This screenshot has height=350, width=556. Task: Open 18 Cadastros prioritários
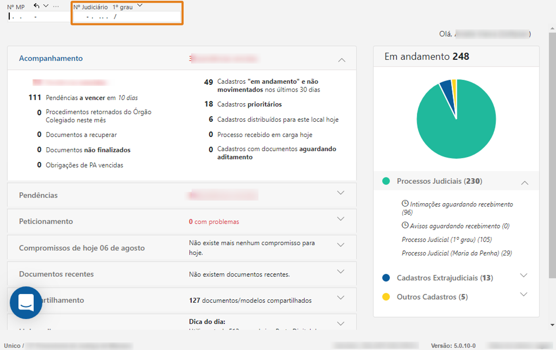point(243,104)
